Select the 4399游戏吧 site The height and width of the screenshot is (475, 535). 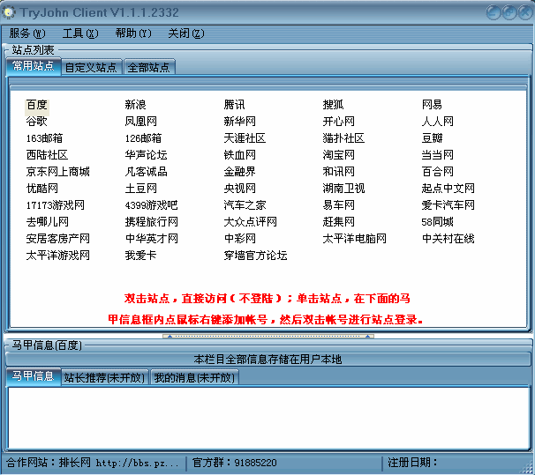(x=151, y=205)
